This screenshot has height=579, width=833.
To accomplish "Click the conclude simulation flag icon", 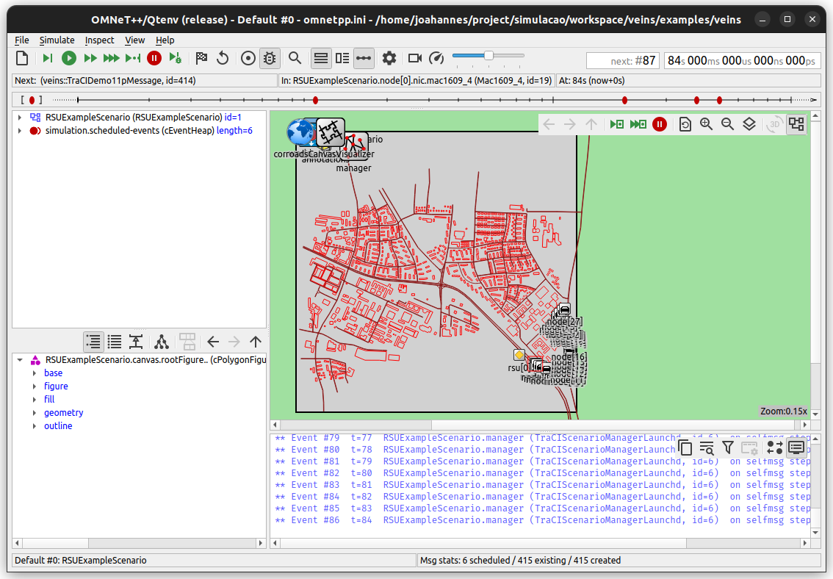I will (x=201, y=59).
